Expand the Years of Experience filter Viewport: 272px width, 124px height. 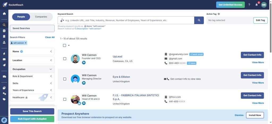32,90
